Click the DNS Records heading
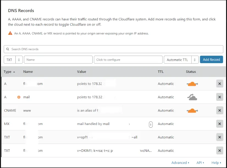227x168 pixels. (x=21, y=10)
